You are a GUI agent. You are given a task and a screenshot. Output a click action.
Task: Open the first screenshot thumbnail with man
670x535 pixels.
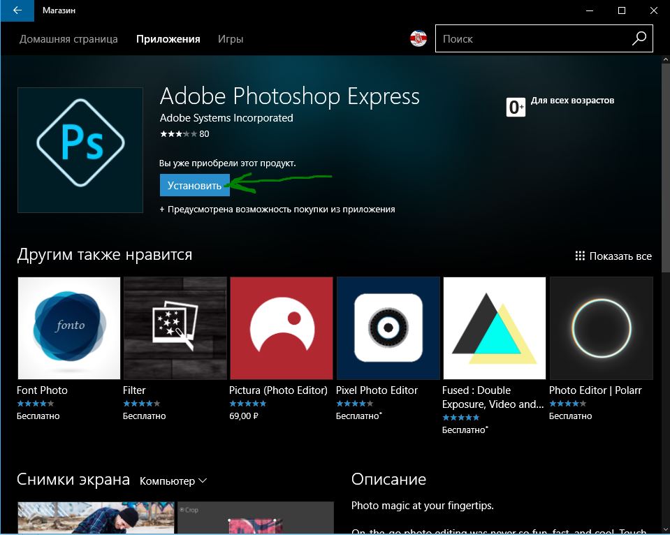(96, 518)
